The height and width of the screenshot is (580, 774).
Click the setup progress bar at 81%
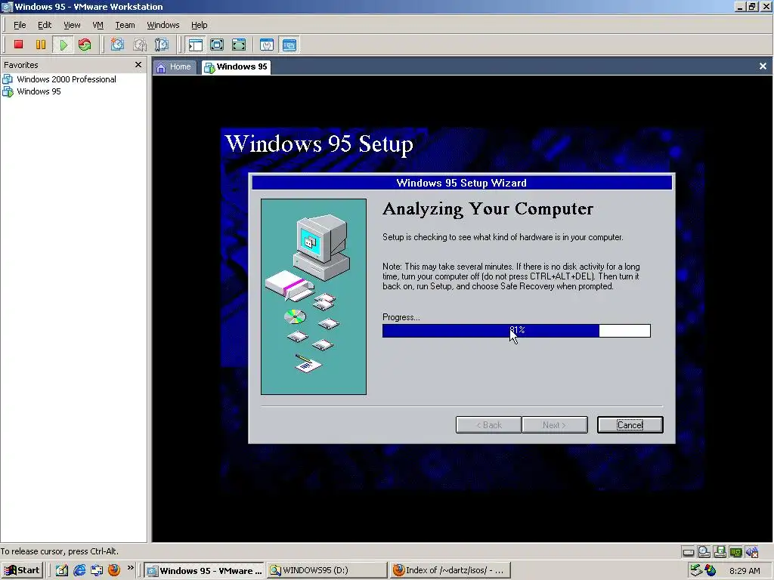click(x=516, y=331)
